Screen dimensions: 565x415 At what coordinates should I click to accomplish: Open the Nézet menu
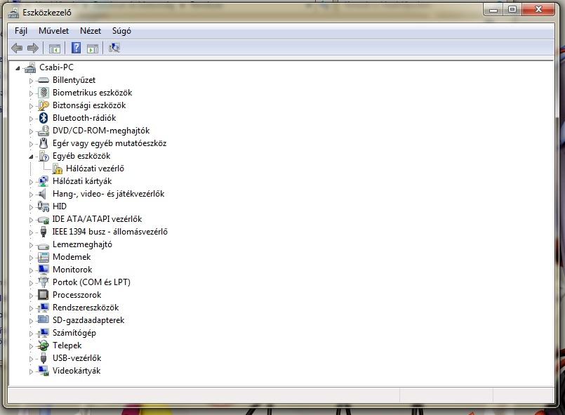[91, 31]
